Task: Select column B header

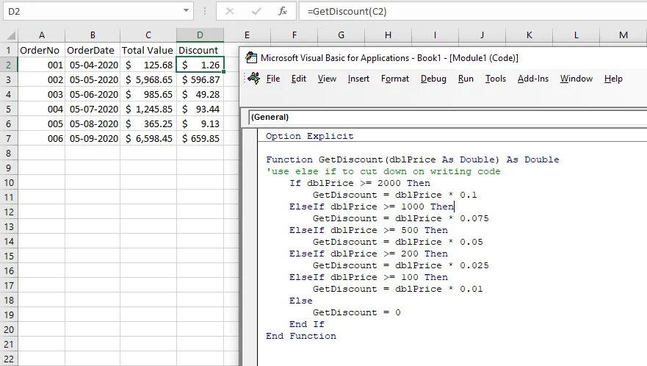Action: [x=93, y=35]
